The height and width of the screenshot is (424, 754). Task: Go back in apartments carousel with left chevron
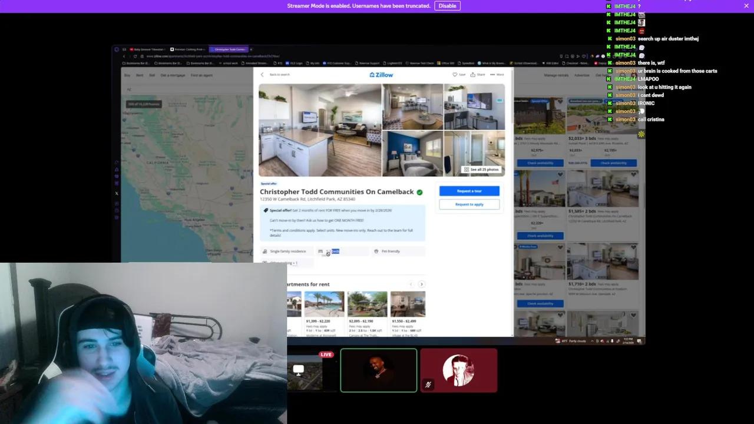[x=411, y=284]
